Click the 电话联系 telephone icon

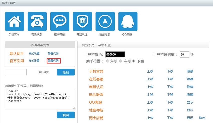(x=37, y=21)
